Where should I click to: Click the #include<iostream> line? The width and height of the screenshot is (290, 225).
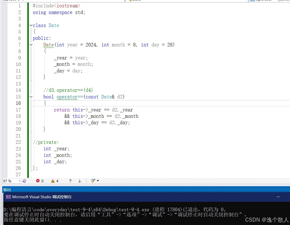click(x=57, y=6)
